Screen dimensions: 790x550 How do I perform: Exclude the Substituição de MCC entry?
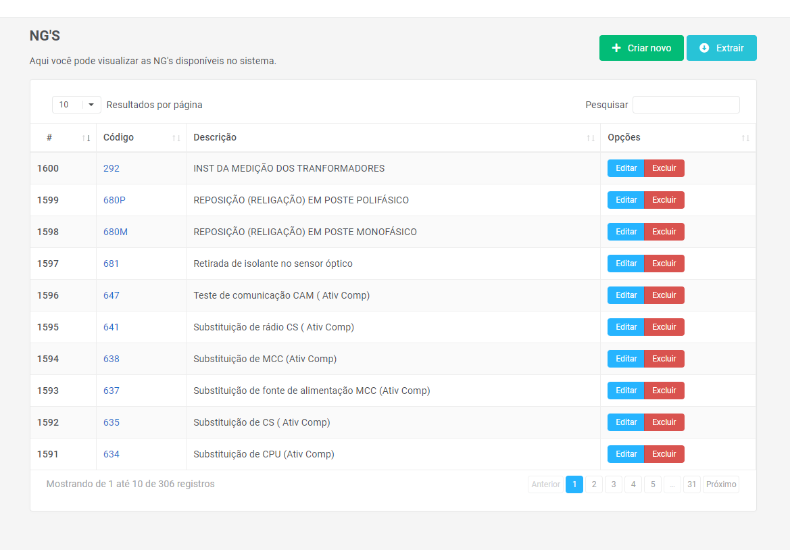(x=664, y=359)
